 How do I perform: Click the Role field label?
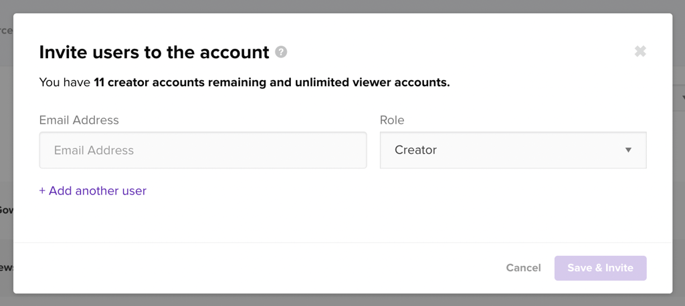point(392,120)
